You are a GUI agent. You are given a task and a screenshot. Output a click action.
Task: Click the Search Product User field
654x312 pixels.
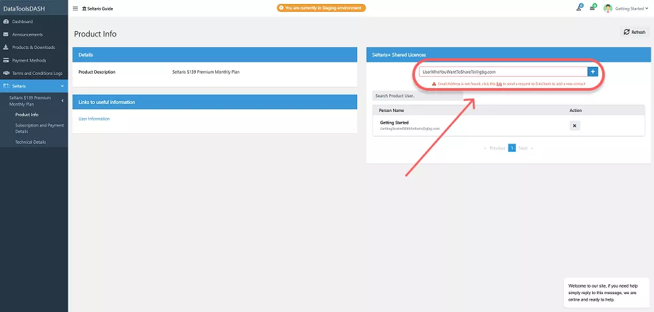click(418, 95)
